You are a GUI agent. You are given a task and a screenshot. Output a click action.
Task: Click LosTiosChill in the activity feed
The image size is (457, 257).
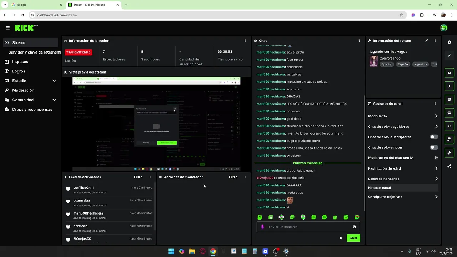click(83, 188)
